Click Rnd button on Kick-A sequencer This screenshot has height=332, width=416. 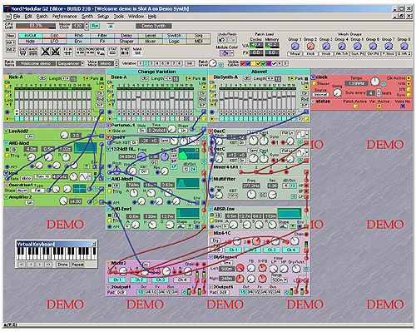pyautogui.click(x=100, y=99)
